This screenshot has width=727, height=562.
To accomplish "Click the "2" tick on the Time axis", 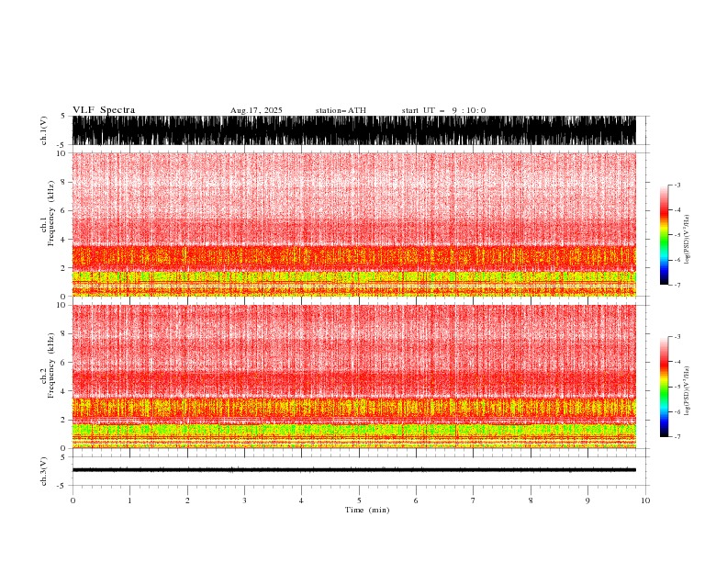I will tap(187, 500).
